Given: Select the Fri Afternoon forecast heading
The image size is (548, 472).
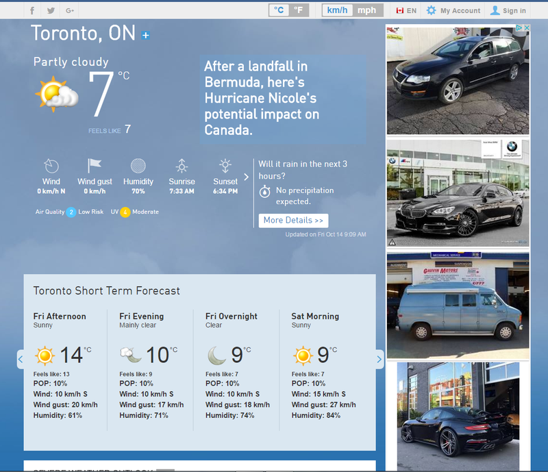Looking at the screenshot, I should [x=60, y=316].
